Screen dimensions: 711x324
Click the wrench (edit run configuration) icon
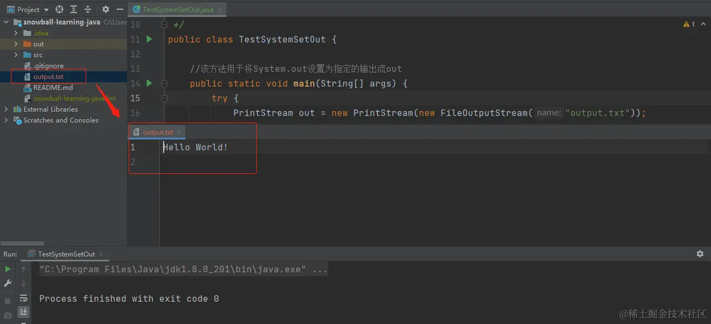click(x=8, y=284)
